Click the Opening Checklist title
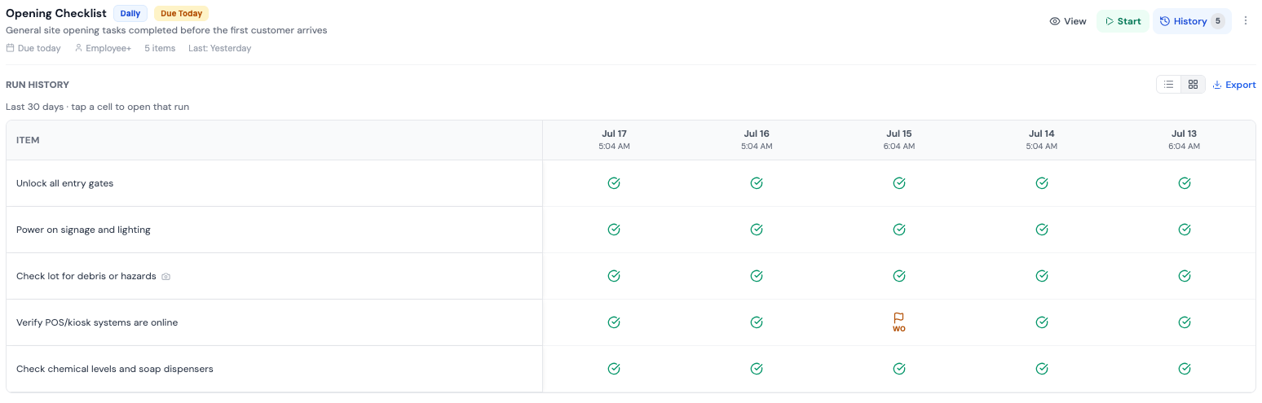 click(56, 13)
